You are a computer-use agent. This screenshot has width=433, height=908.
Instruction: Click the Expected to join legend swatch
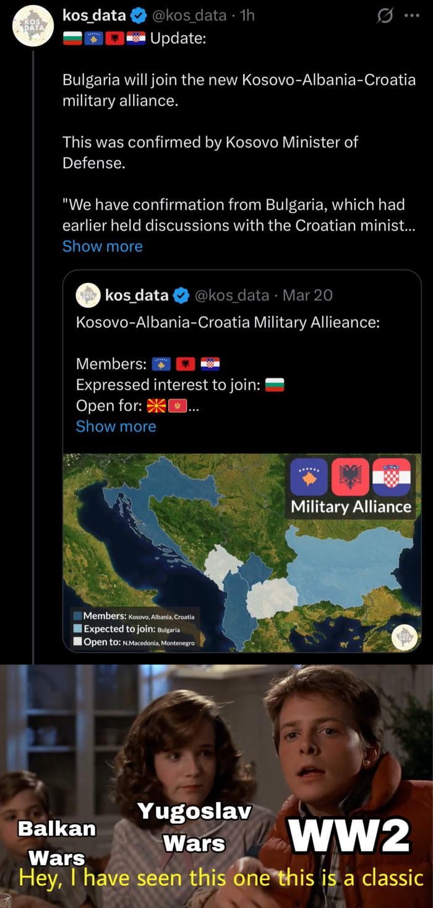[77, 628]
